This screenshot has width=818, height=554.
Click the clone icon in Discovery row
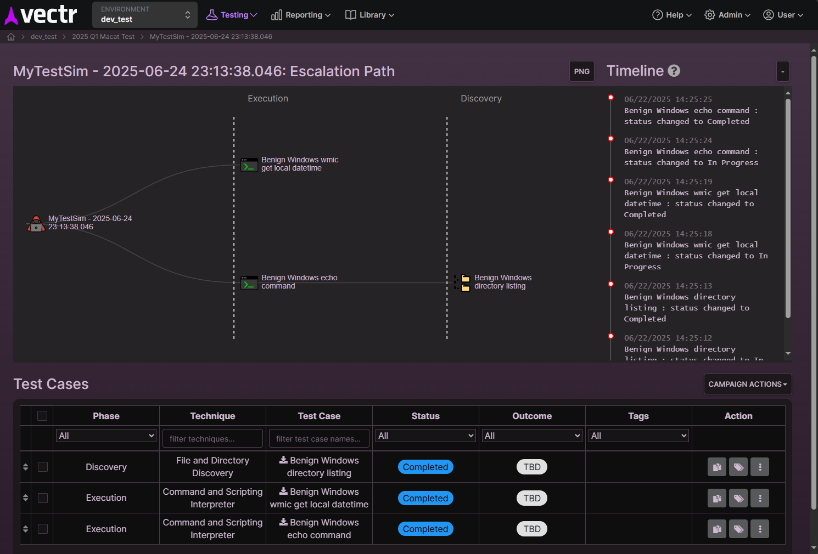(716, 467)
